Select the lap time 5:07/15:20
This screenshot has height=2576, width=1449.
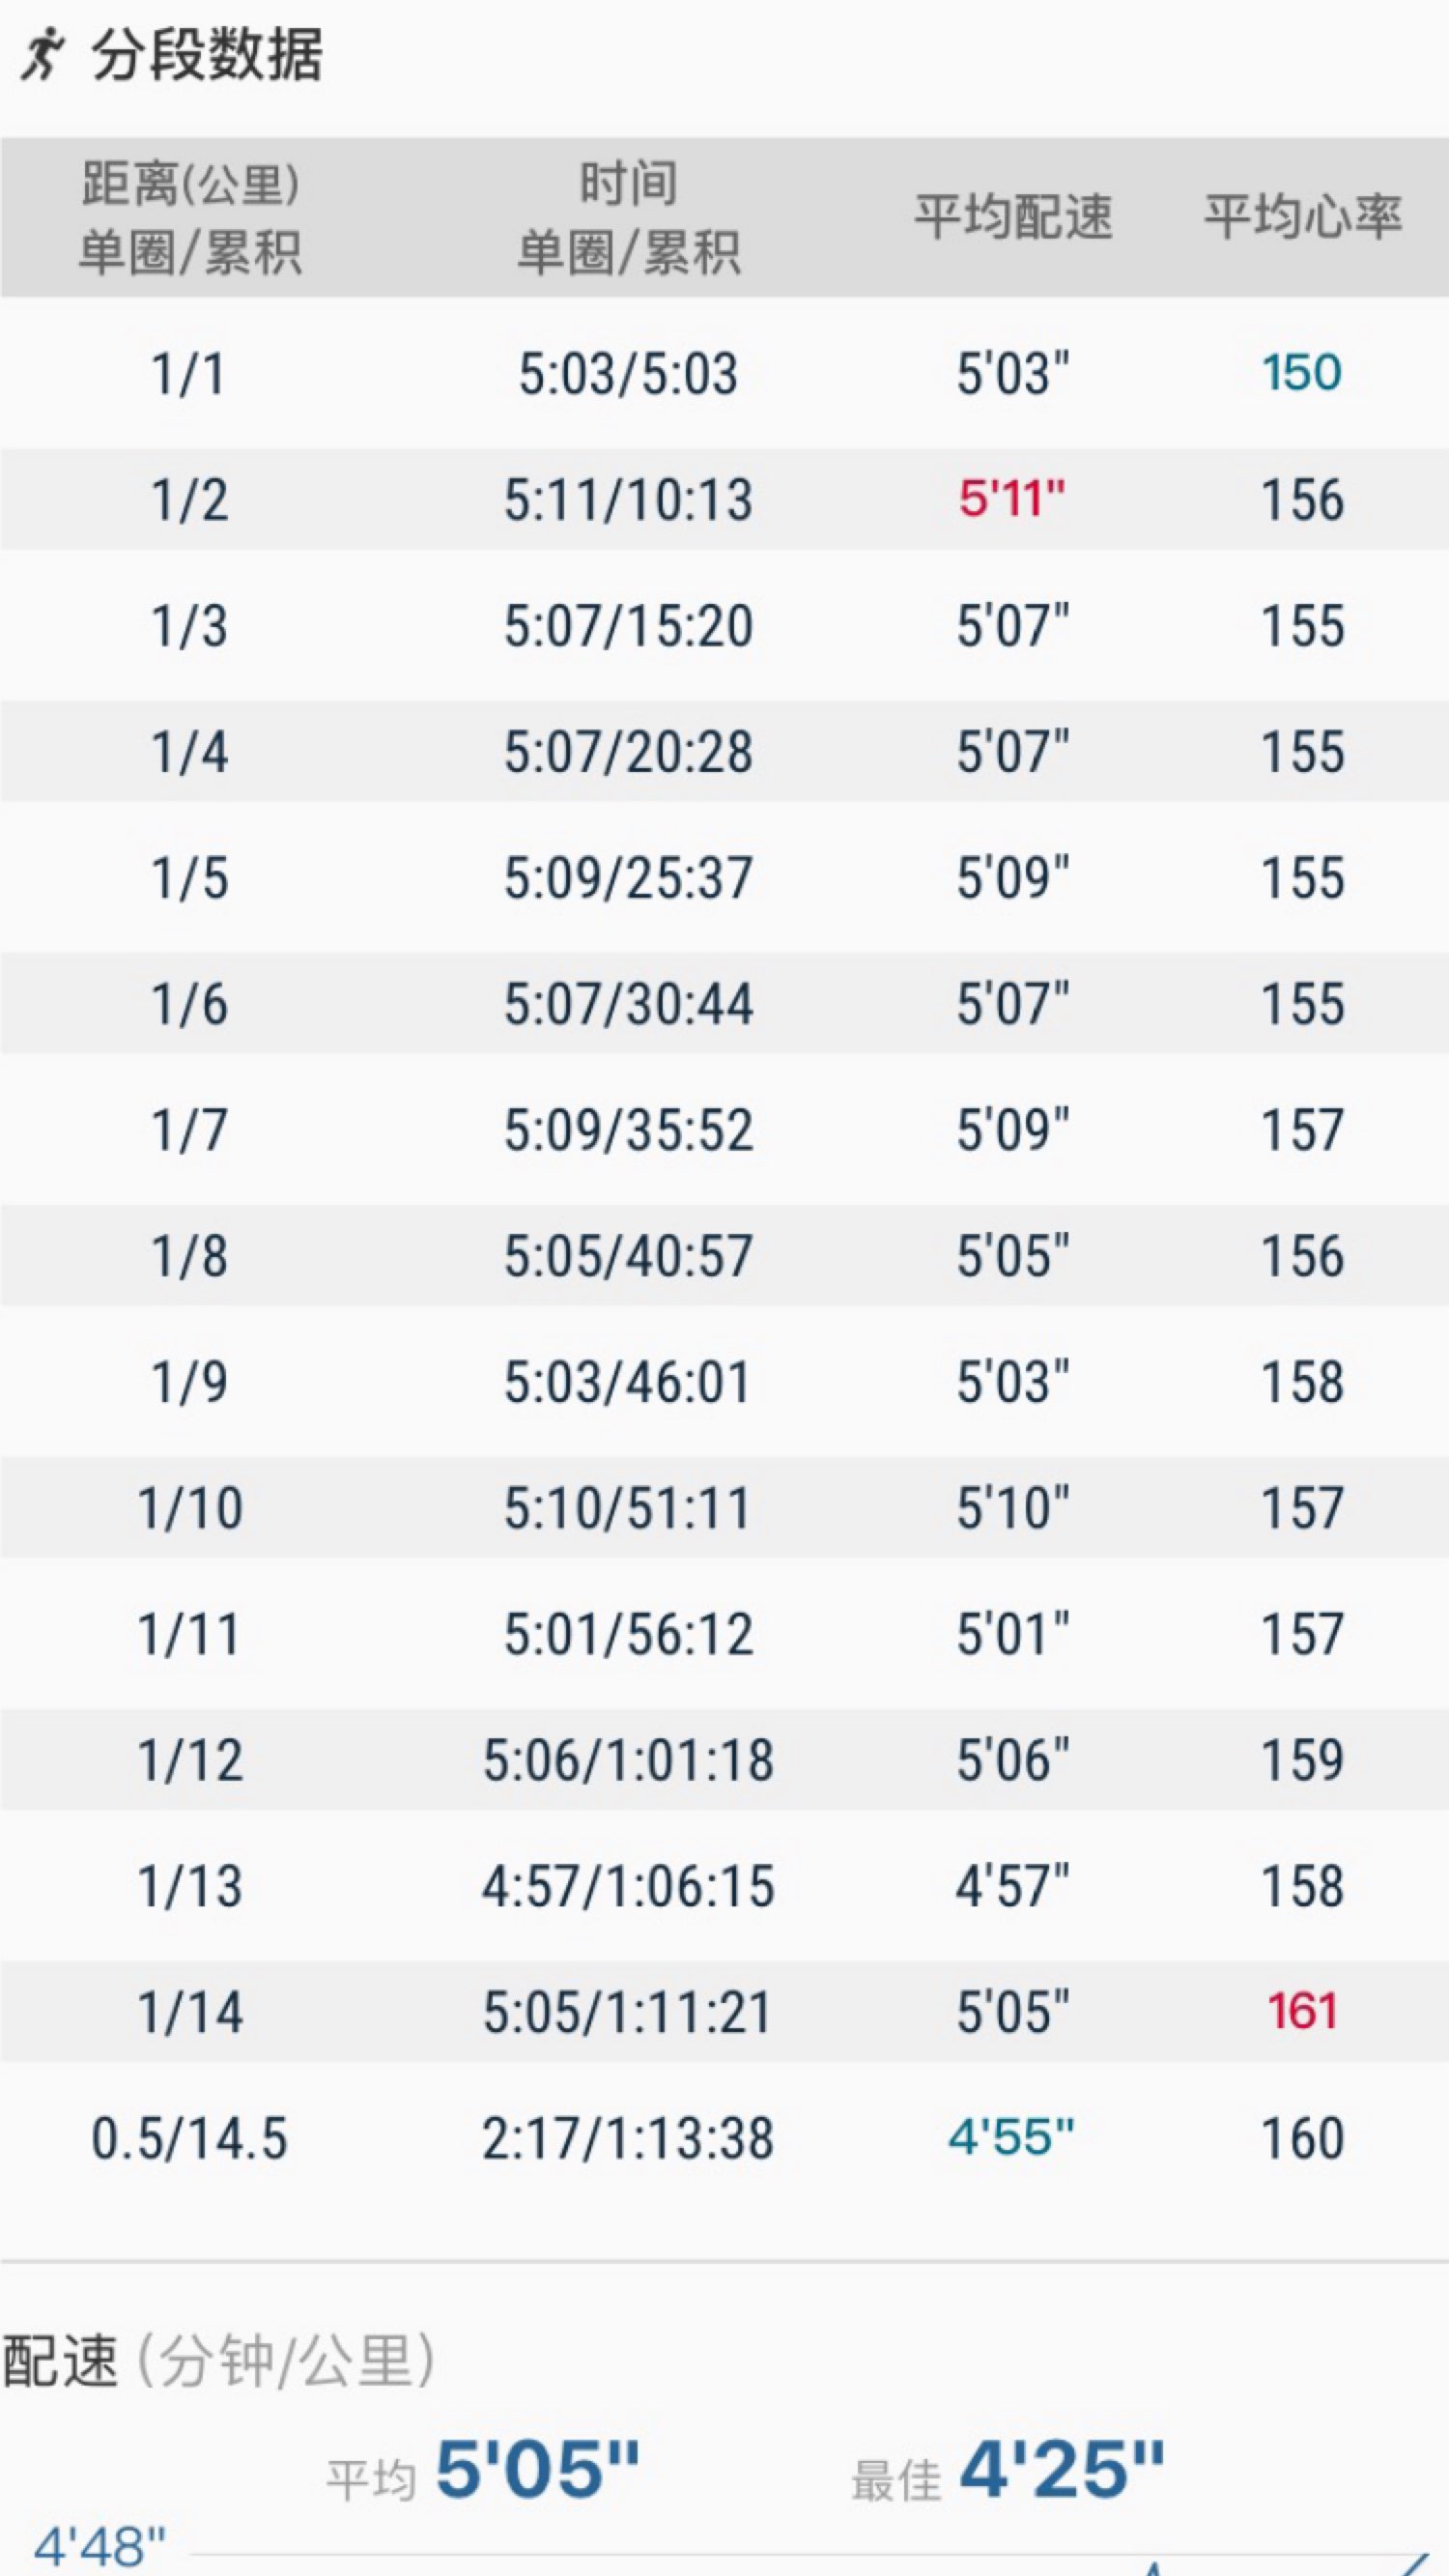pos(628,626)
